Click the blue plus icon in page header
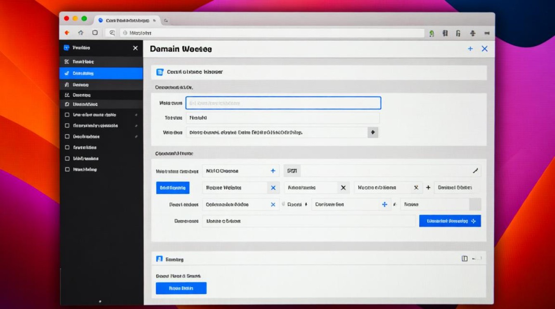Screen dimensions: 555x309 (x=470, y=49)
